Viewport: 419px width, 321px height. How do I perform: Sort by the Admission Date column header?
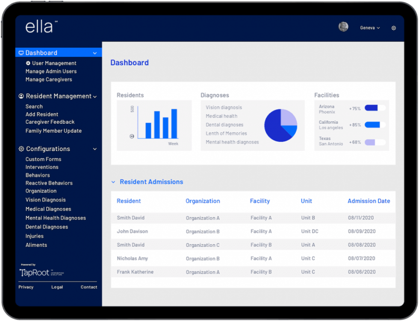coord(369,201)
